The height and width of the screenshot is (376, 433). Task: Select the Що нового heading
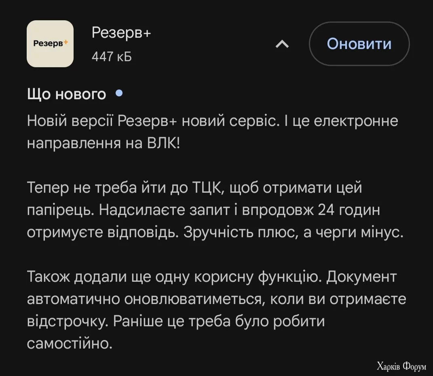(x=67, y=94)
